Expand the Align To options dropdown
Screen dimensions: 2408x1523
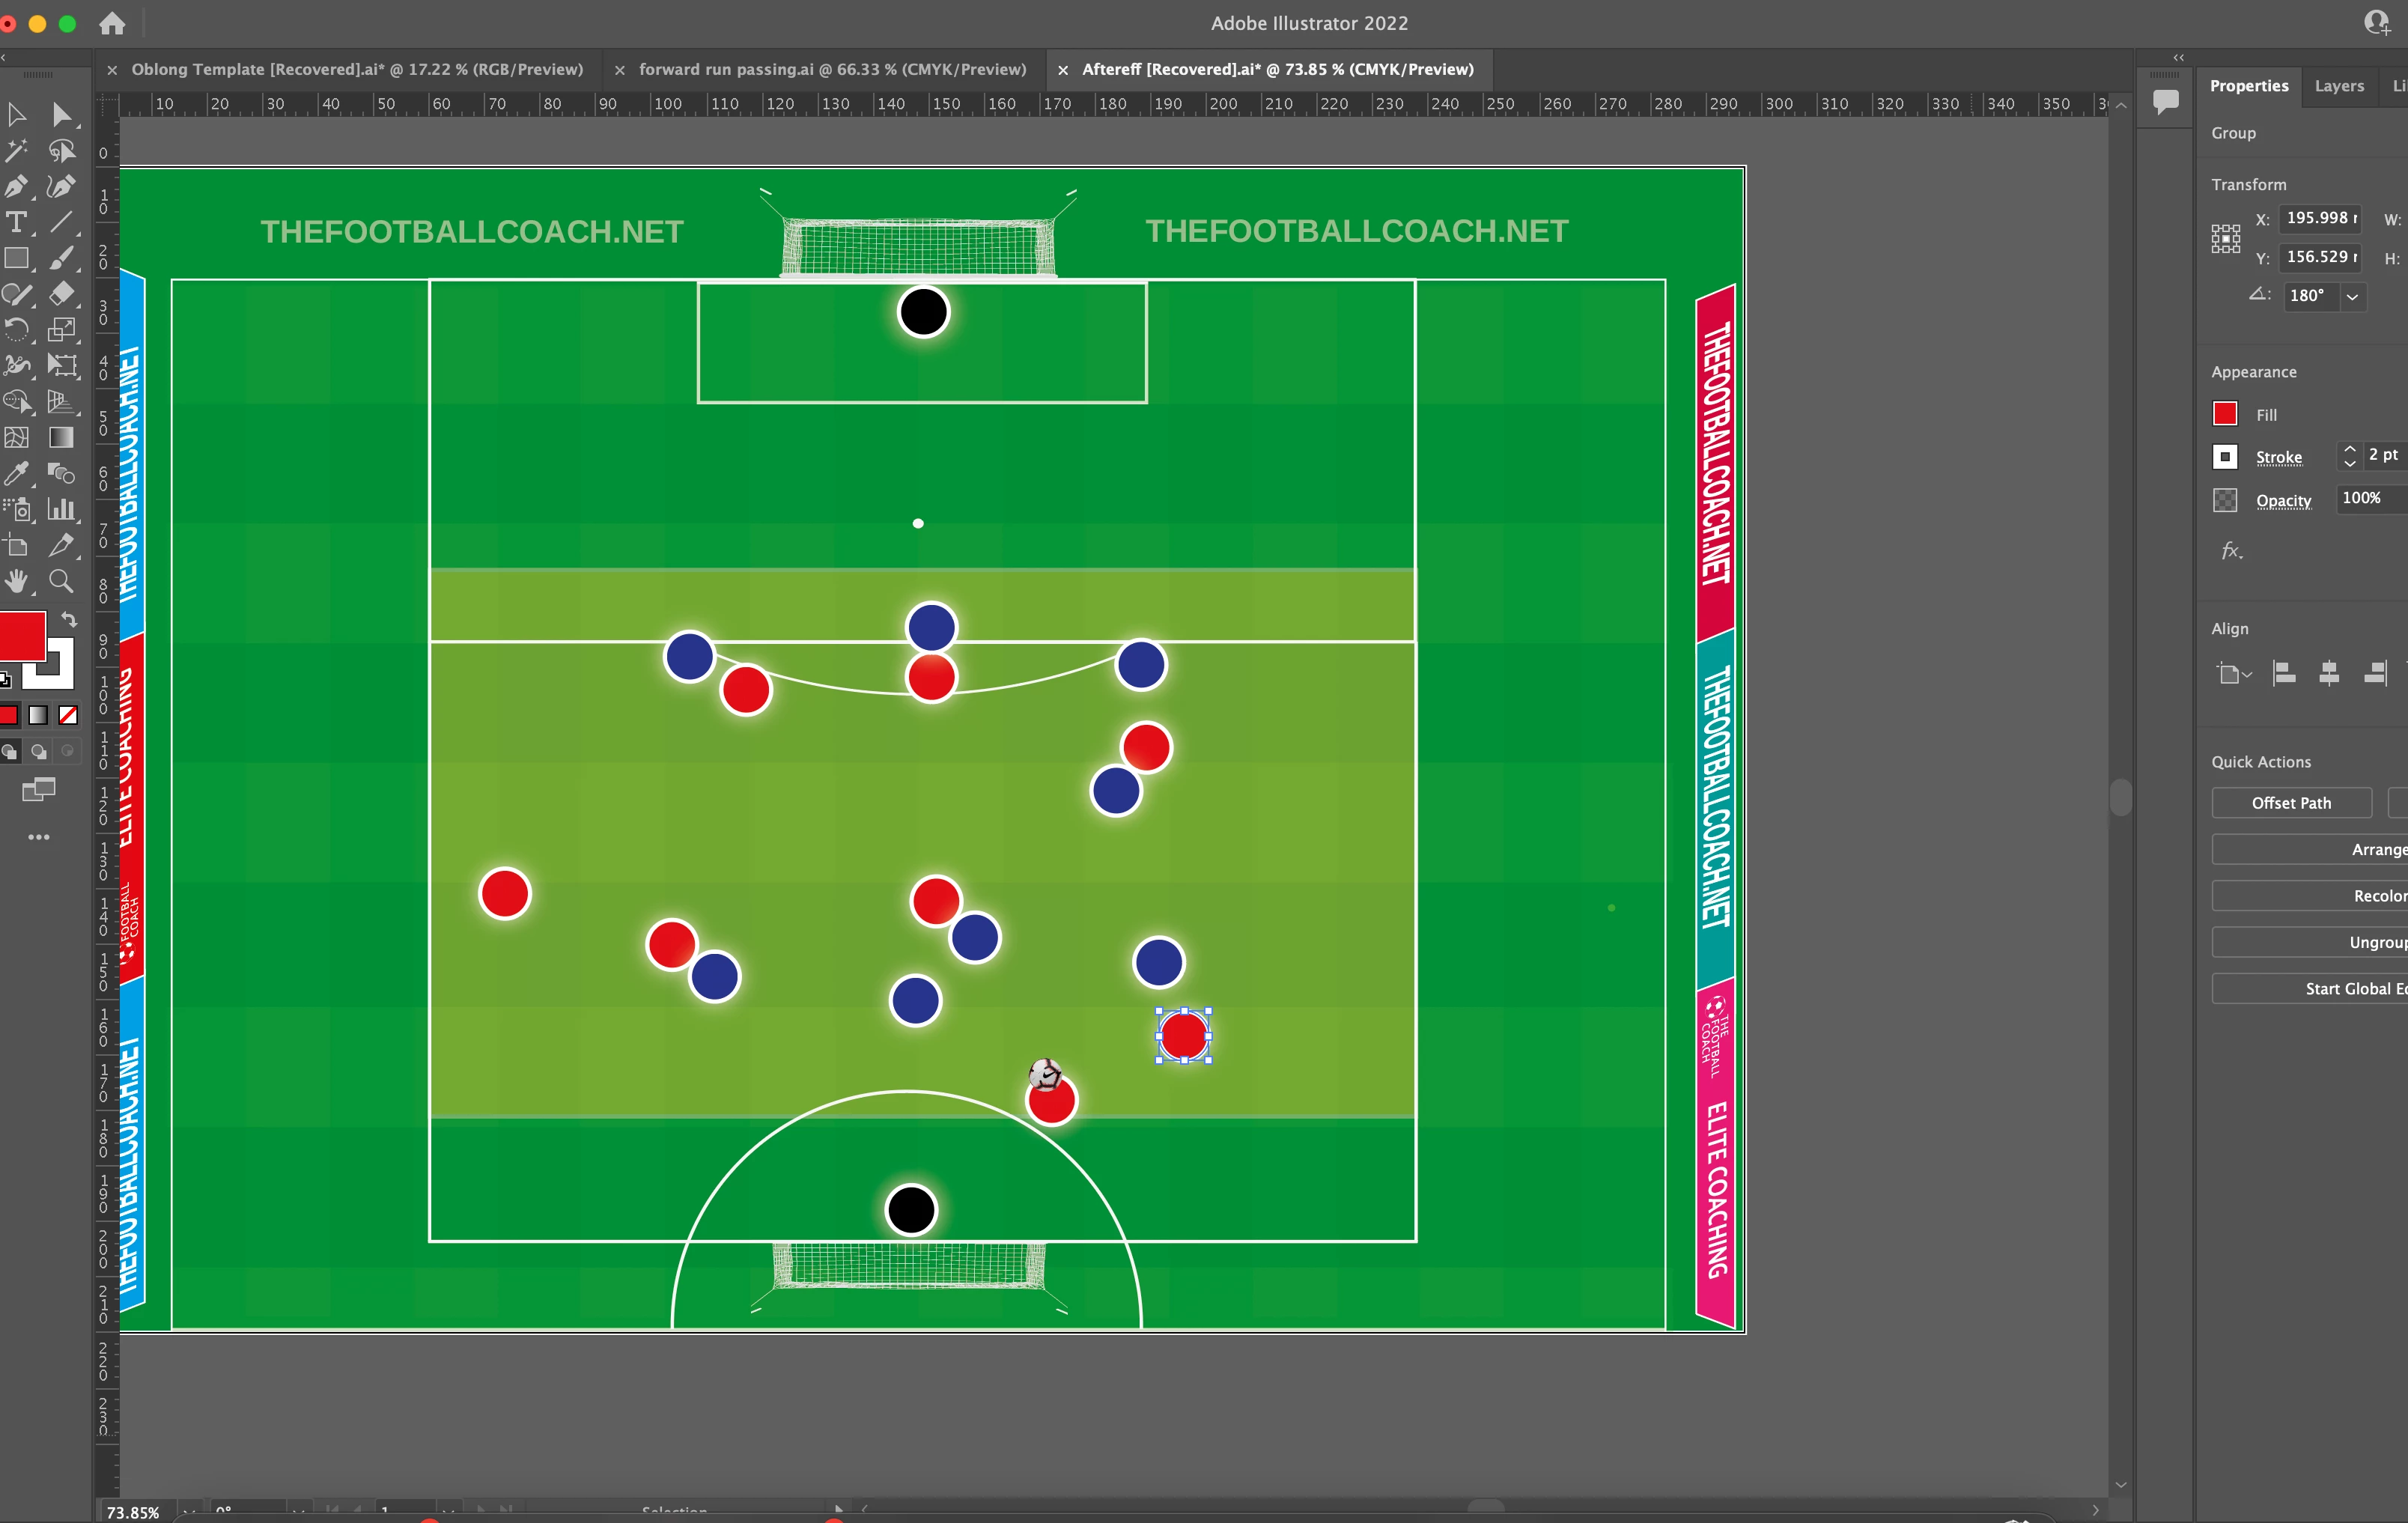[x=2233, y=674]
